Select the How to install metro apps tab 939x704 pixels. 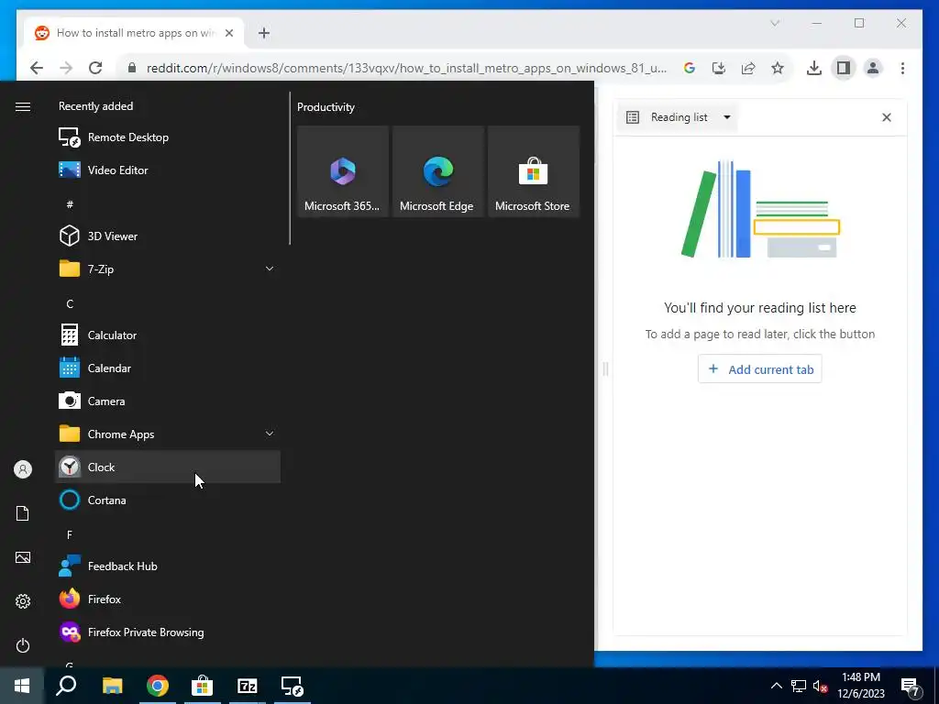(135, 33)
